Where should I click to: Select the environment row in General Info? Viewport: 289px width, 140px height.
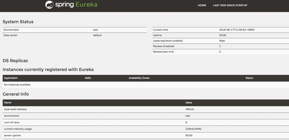click(146, 116)
